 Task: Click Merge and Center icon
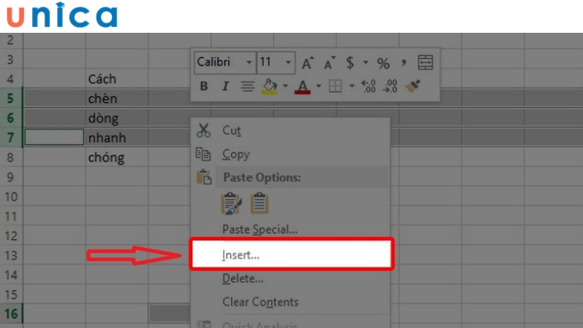tap(426, 63)
